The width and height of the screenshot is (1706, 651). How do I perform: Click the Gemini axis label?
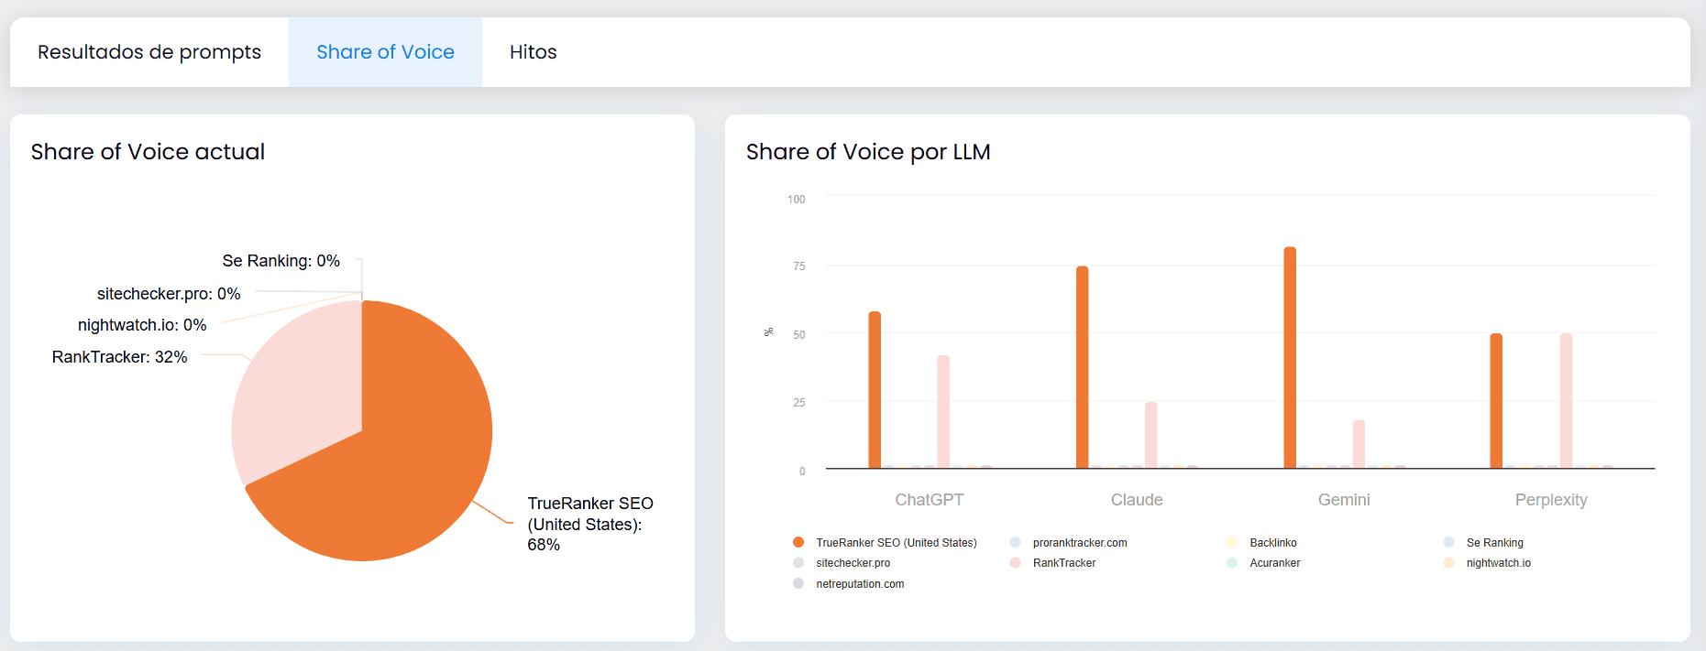(1344, 500)
